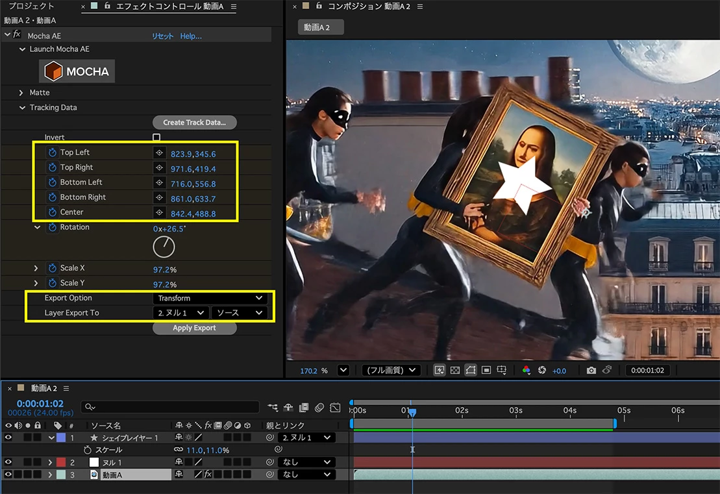Hide the シェイプレイヤー 1 layer with its eye
720x494 pixels.
(x=8, y=438)
